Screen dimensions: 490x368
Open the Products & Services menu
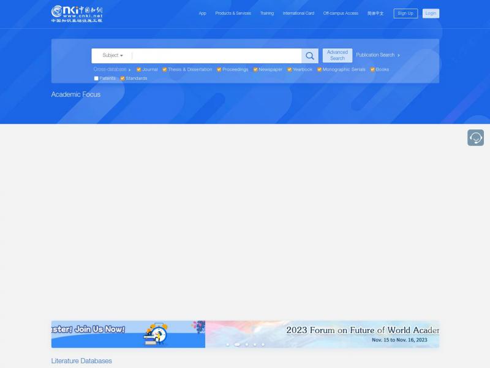click(x=233, y=13)
